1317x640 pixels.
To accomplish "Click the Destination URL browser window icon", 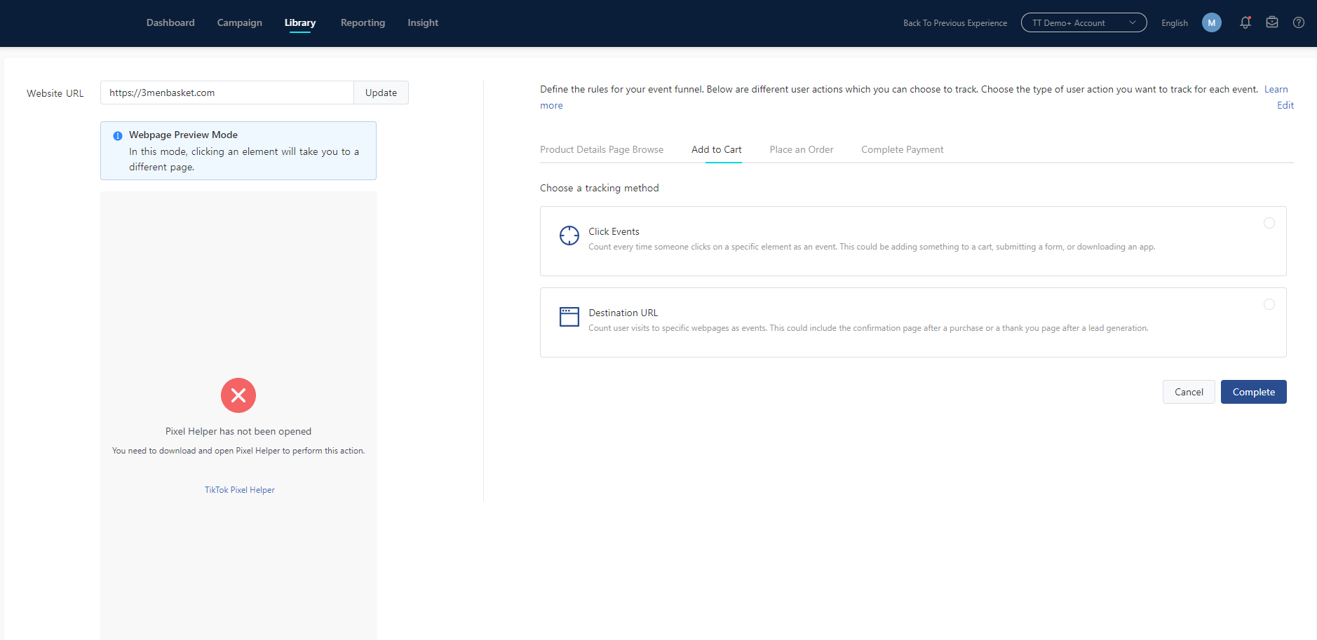I will pos(569,317).
